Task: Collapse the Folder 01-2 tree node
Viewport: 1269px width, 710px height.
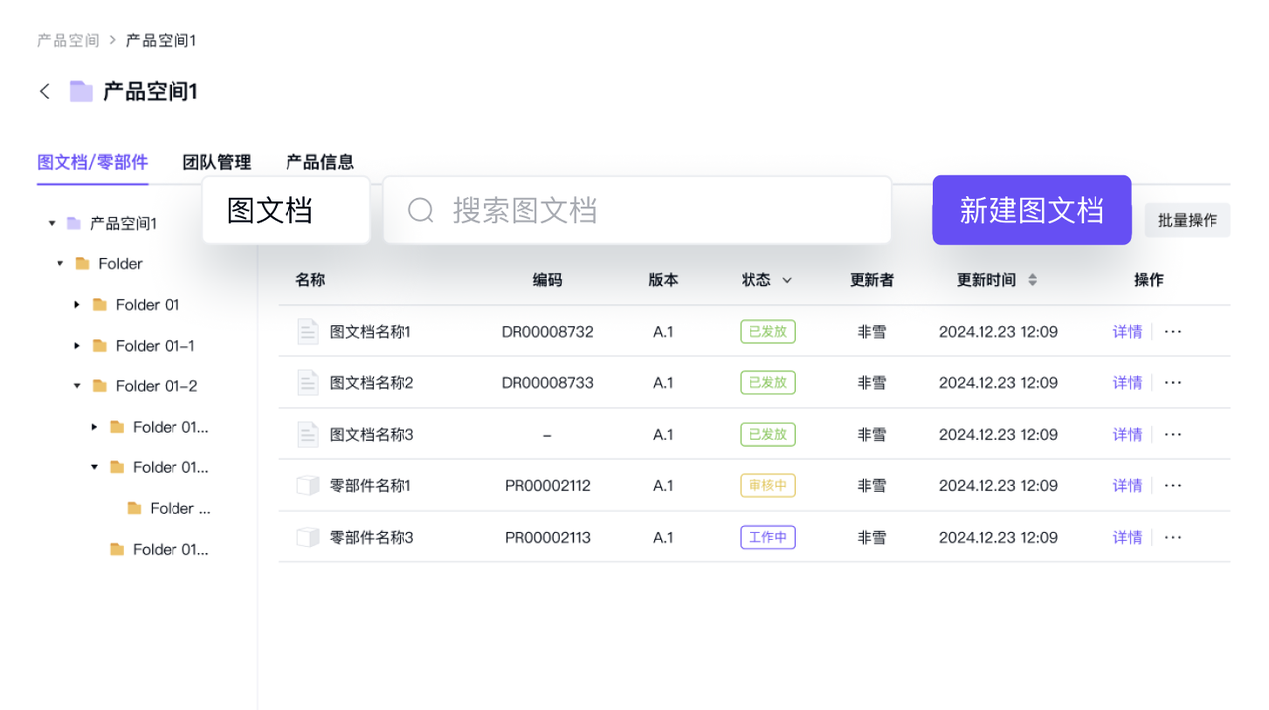Action: [x=77, y=385]
